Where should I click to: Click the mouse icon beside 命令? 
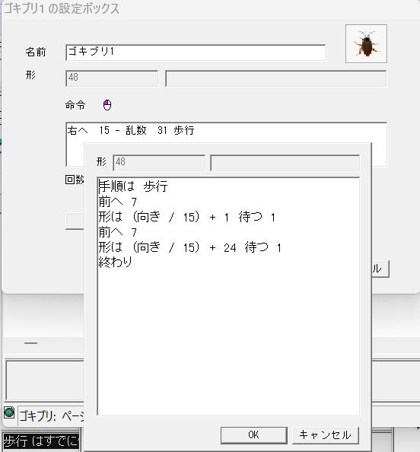pyautogui.click(x=107, y=105)
